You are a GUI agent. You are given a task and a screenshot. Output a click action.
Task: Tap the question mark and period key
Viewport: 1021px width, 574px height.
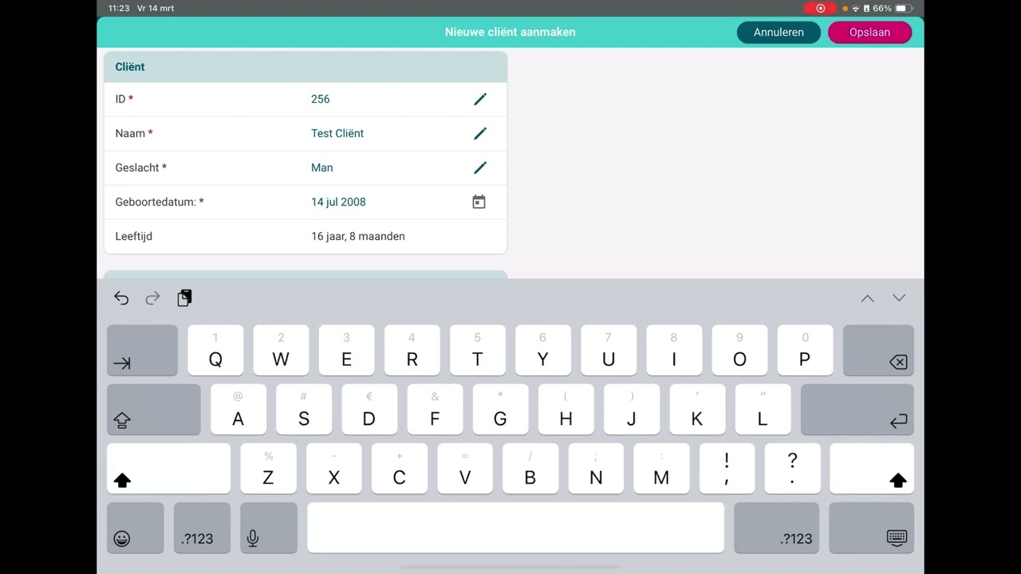pyautogui.click(x=792, y=469)
